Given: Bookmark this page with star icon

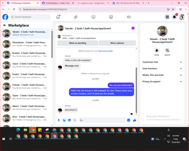Looking at the screenshot, I should [x=173, y=9].
